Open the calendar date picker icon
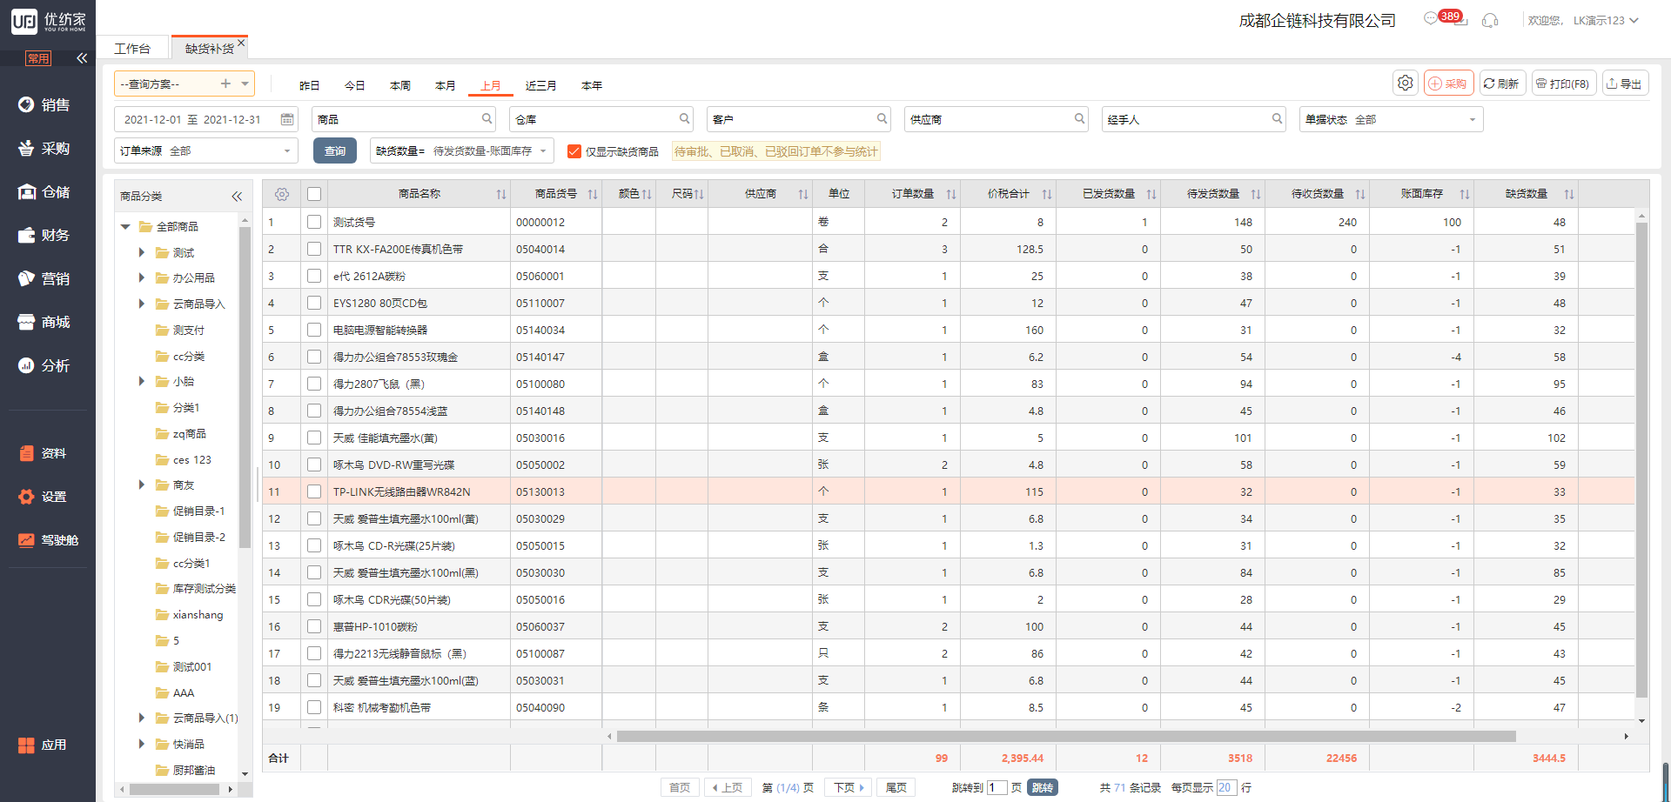The height and width of the screenshot is (802, 1671). 287,119
